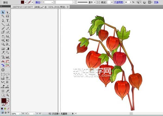Image resolution: width=163 pixels, height=116 pixels.
Task: Select the Magic Wand tool
Action: (x=3, y=16)
